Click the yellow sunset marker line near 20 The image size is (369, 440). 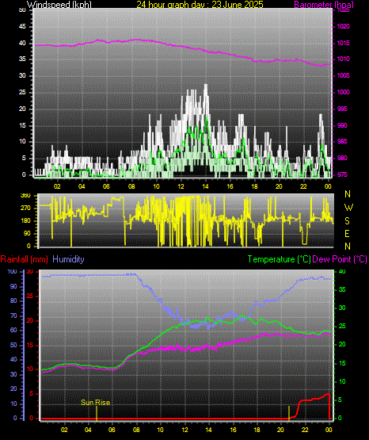289,413
